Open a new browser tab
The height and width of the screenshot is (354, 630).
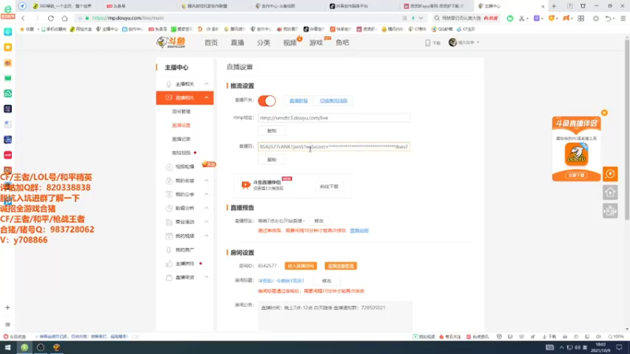click(x=554, y=6)
